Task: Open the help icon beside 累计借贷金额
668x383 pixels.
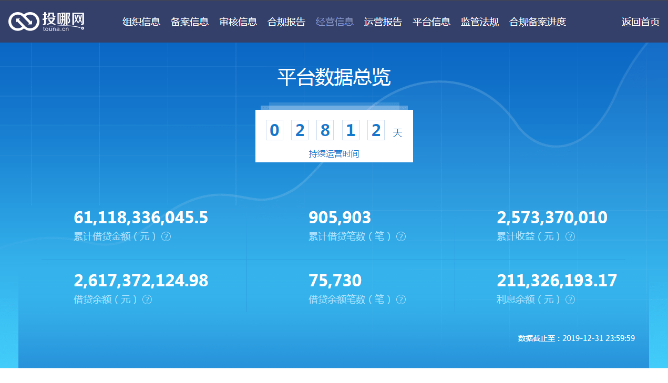Action: [x=166, y=236]
